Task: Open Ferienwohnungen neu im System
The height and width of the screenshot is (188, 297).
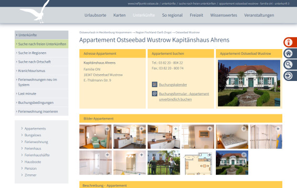Action: click(41, 82)
